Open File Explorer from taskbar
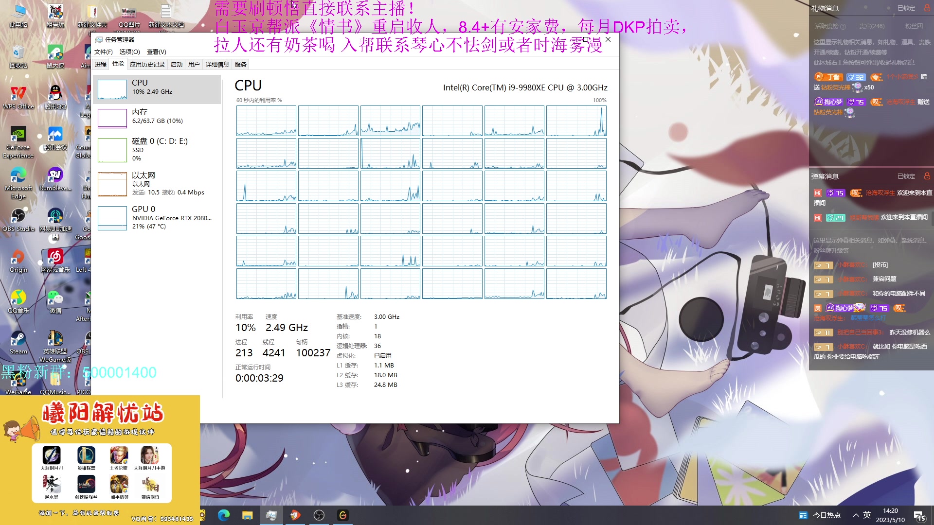Viewport: 934px width, 525px height. [248, 515]
